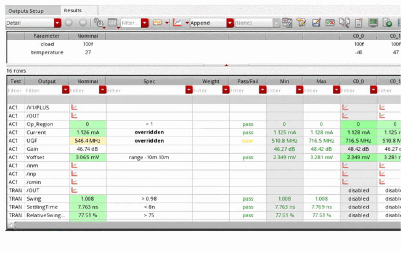Screen dimensions: 401x253
Task: Select the Voffset spec 'range -10m 10m'
Action: 149,157
